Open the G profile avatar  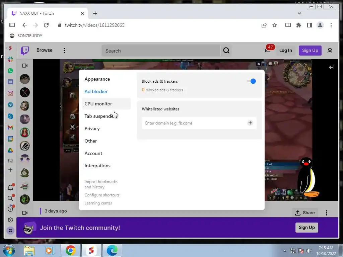10,231
